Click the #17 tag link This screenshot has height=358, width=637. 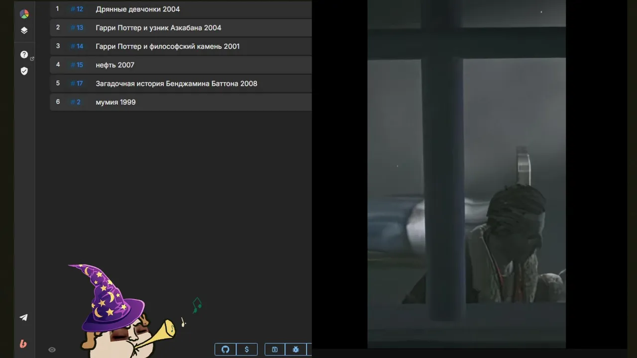pos(77,84)
